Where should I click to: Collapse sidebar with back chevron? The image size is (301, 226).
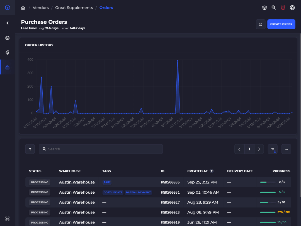[x=8, y=23]
